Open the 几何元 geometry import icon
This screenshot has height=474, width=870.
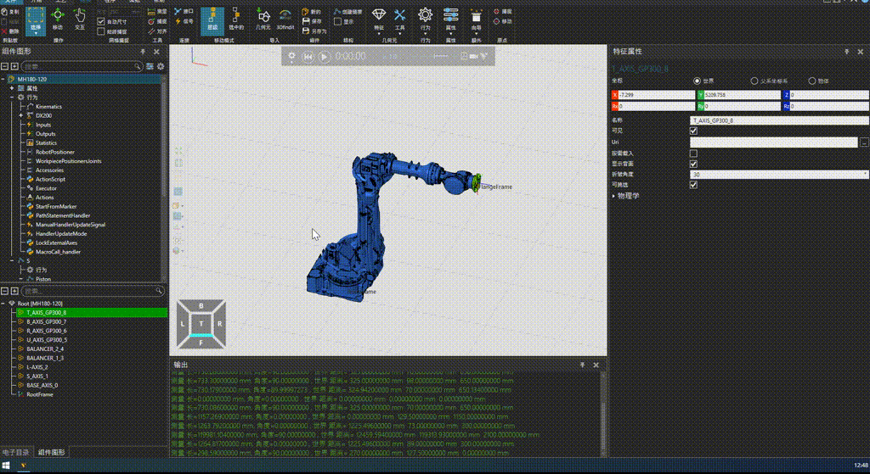(x=263, y=18)
